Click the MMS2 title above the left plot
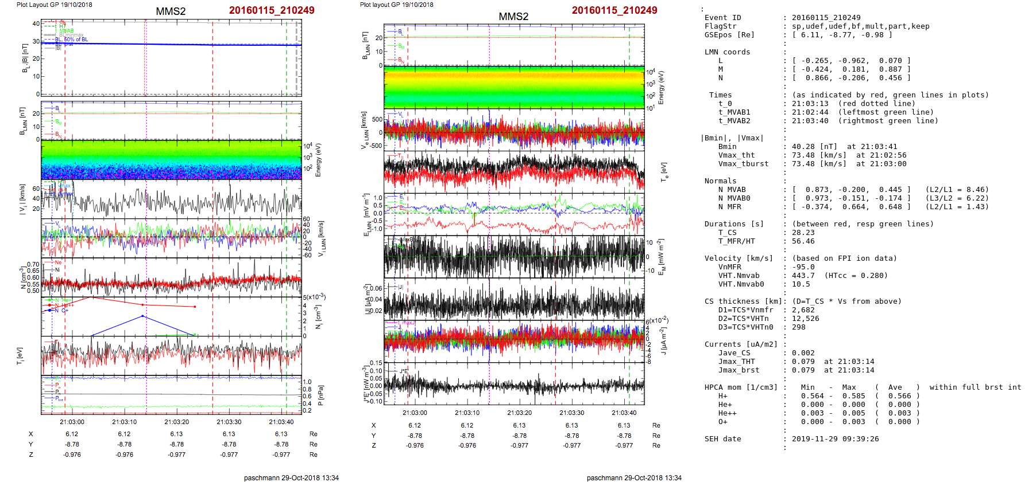1036x482 pixels. [171, 11]
